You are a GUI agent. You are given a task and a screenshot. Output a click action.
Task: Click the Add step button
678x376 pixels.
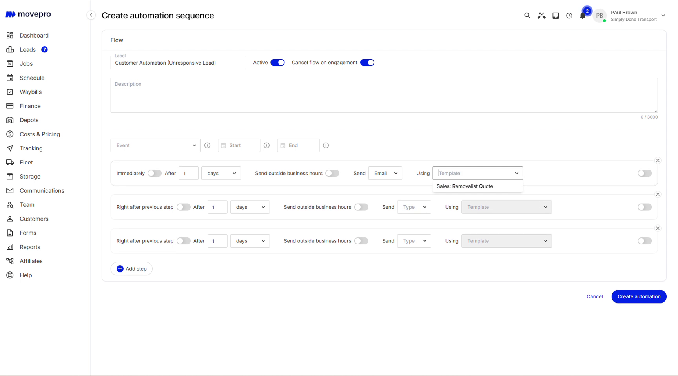[x=131, y=269]
